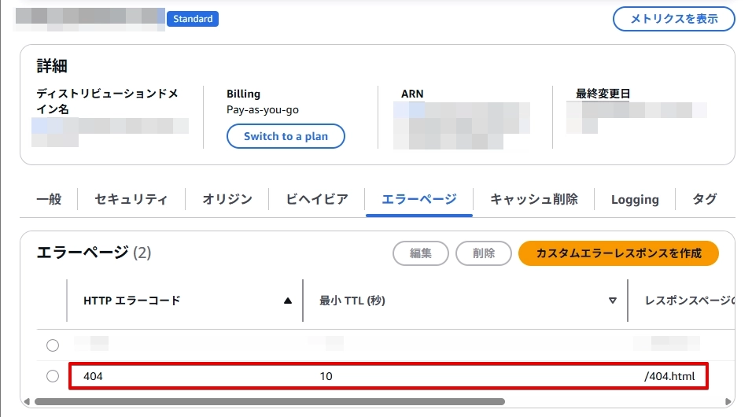
Task: Click the 最小 TTL (秒) column header
Action: click(352, 301)
